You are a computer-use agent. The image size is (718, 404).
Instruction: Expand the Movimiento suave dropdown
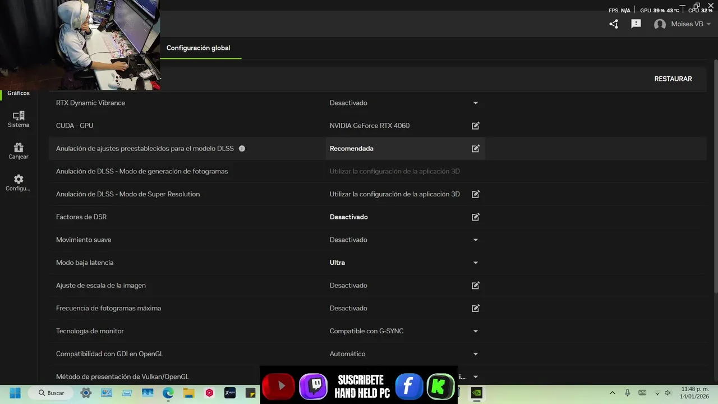coord(476,240)
